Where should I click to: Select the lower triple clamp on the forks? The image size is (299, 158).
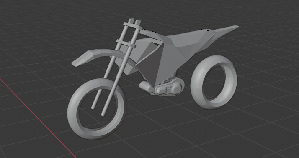(x=126, y=44)
